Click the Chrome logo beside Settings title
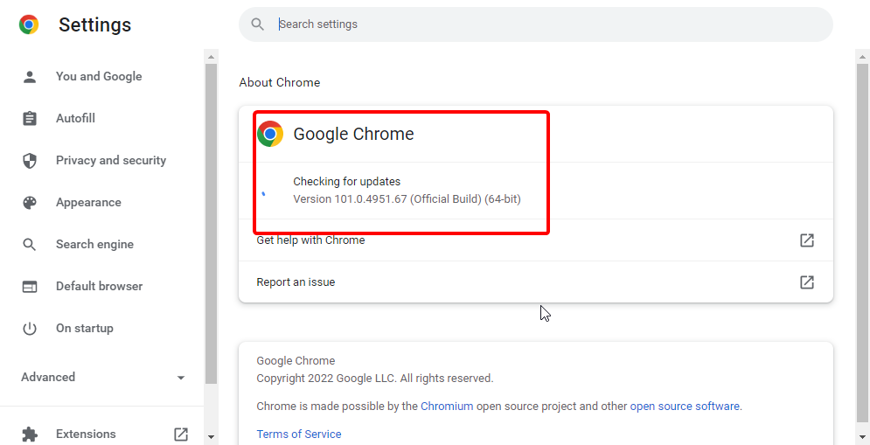The image size is (870, 445). click(x=29, y=24)
